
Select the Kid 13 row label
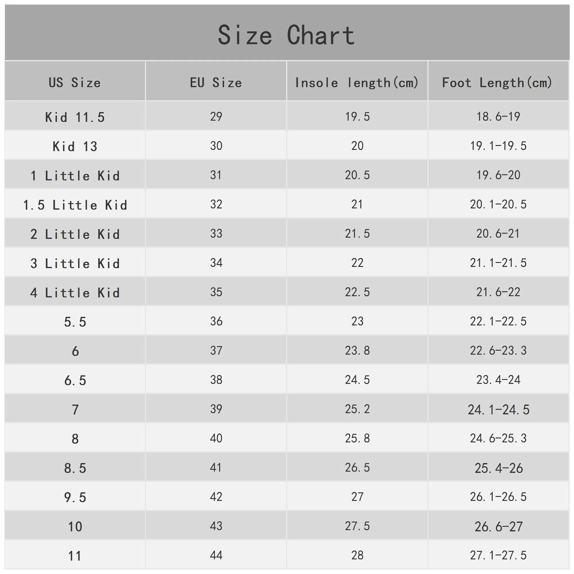[75, 146]
